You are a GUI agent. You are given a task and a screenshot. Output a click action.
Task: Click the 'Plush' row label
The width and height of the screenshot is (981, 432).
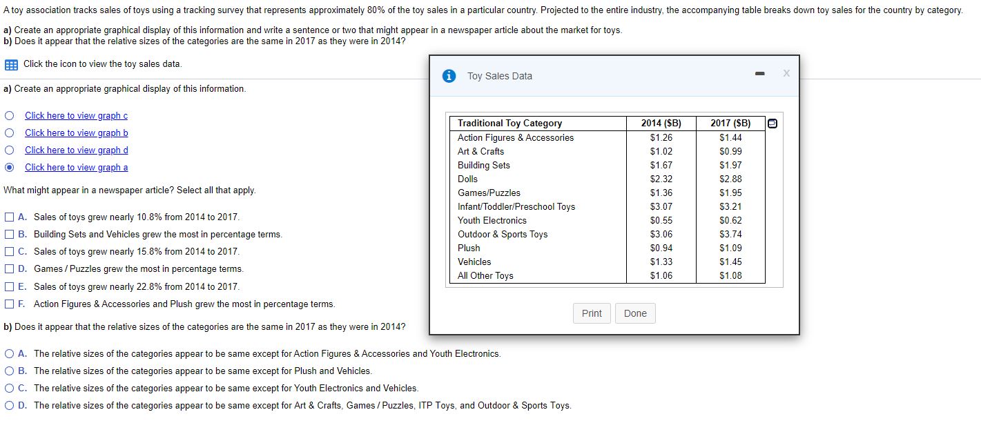(x=469, y=248)
